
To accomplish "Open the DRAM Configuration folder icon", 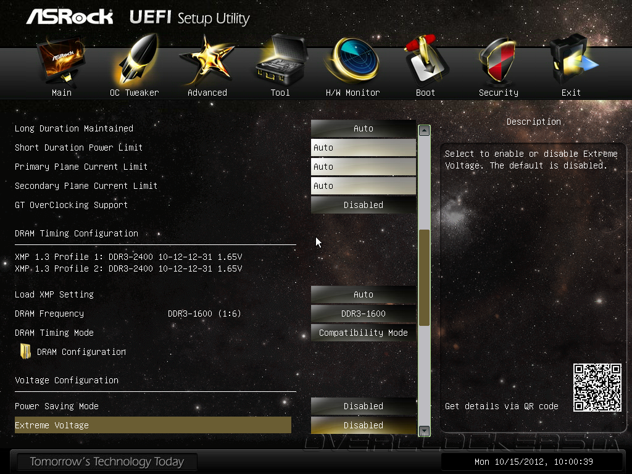I will 25,351.
